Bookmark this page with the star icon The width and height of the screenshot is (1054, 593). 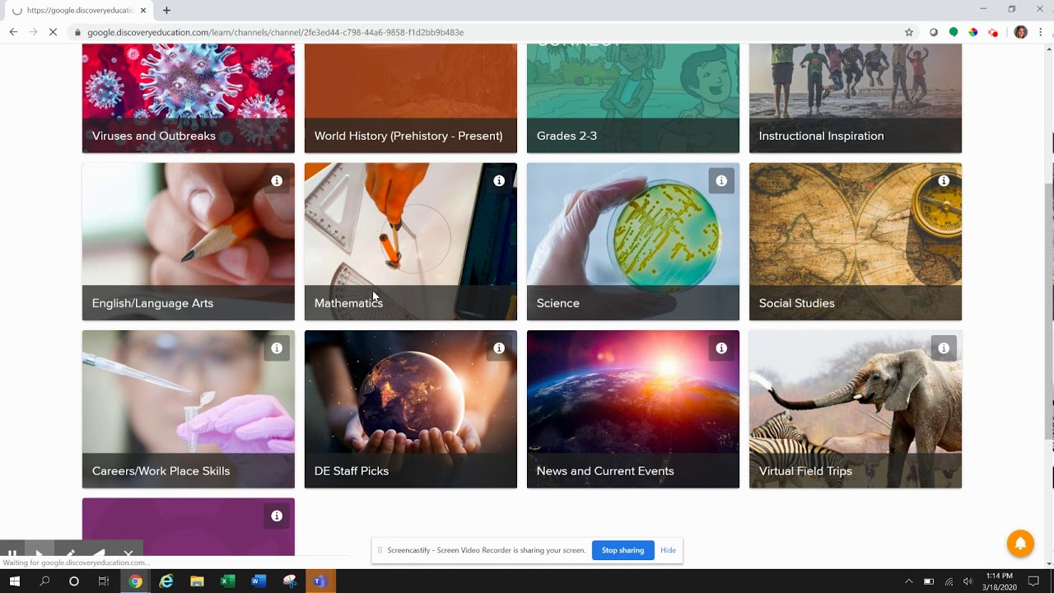point(909,32)
